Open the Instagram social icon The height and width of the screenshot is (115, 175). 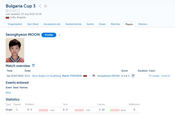14,11
